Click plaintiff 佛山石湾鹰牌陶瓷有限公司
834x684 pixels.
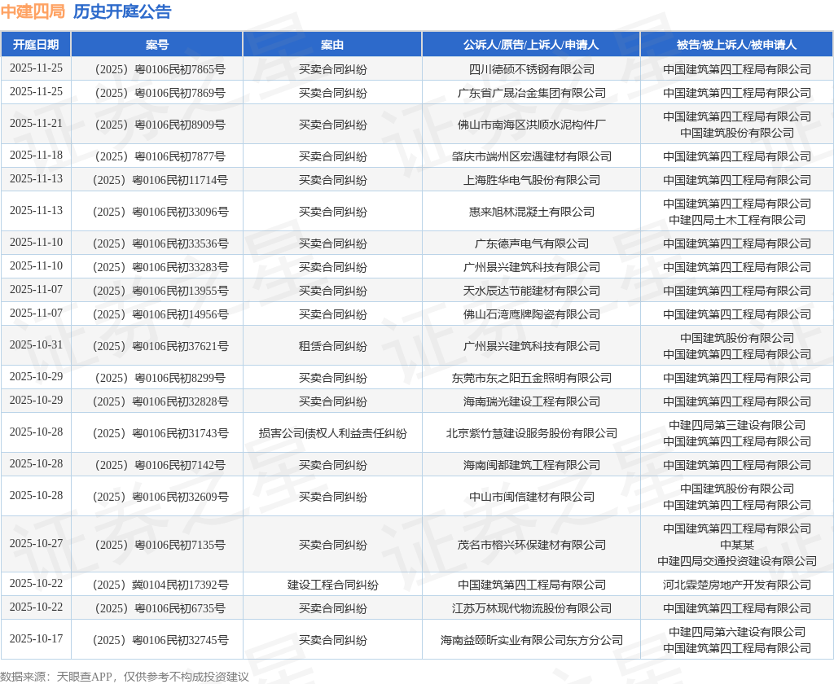point(531,314)
